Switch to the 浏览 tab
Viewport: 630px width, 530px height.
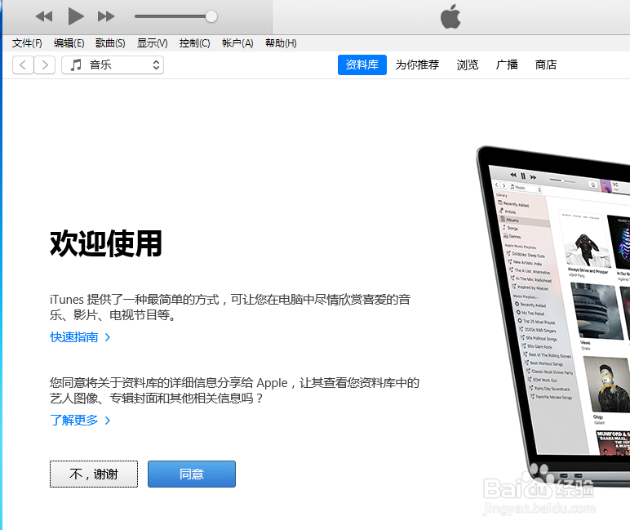click(468, 65)
